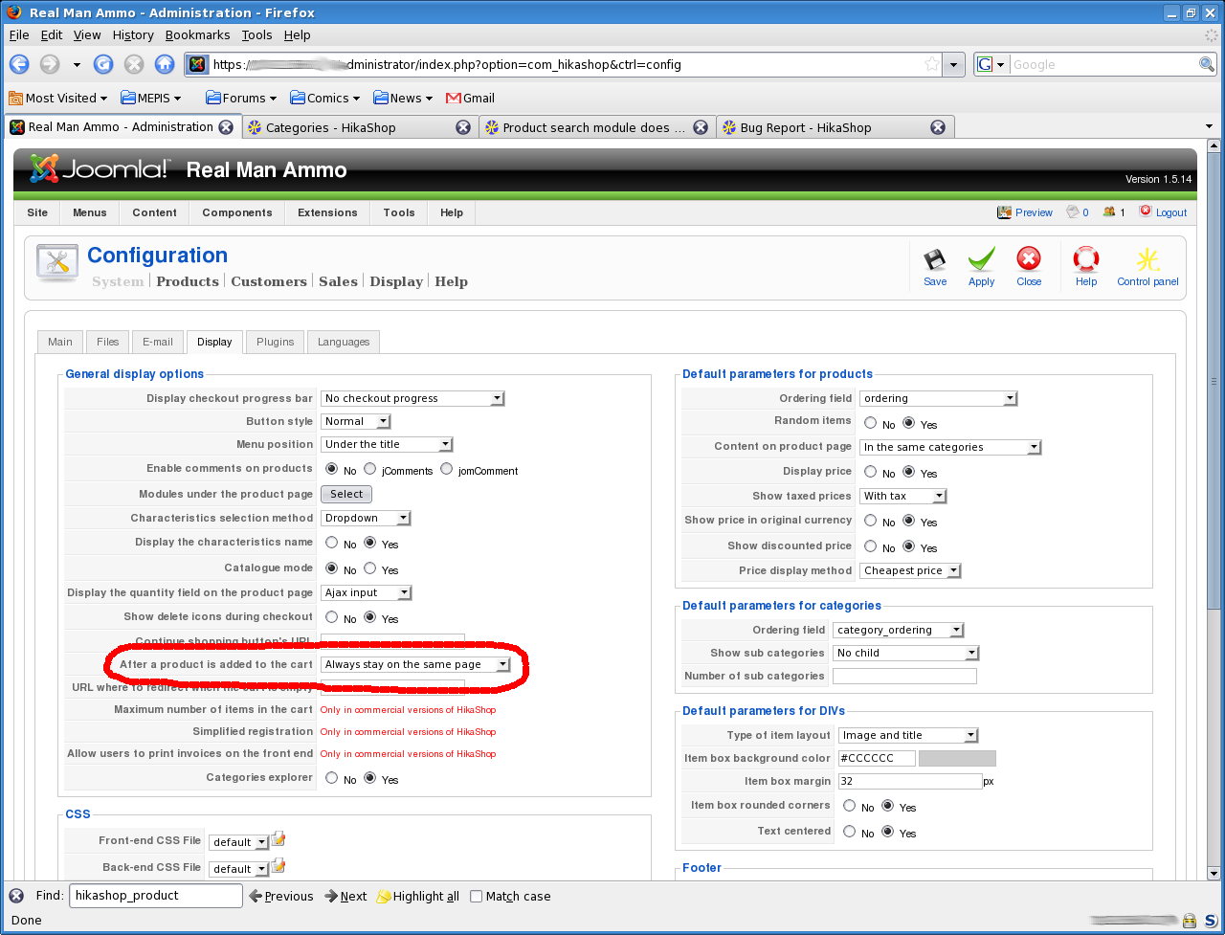
Task: Click the Preview icon link
Action: pyautogui.click(x=1025, y=212)
